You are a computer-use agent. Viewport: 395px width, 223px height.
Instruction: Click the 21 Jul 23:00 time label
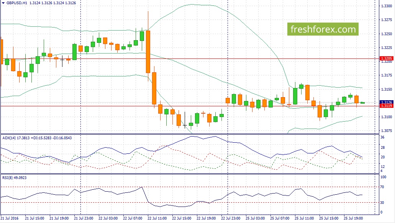point(84,218)
